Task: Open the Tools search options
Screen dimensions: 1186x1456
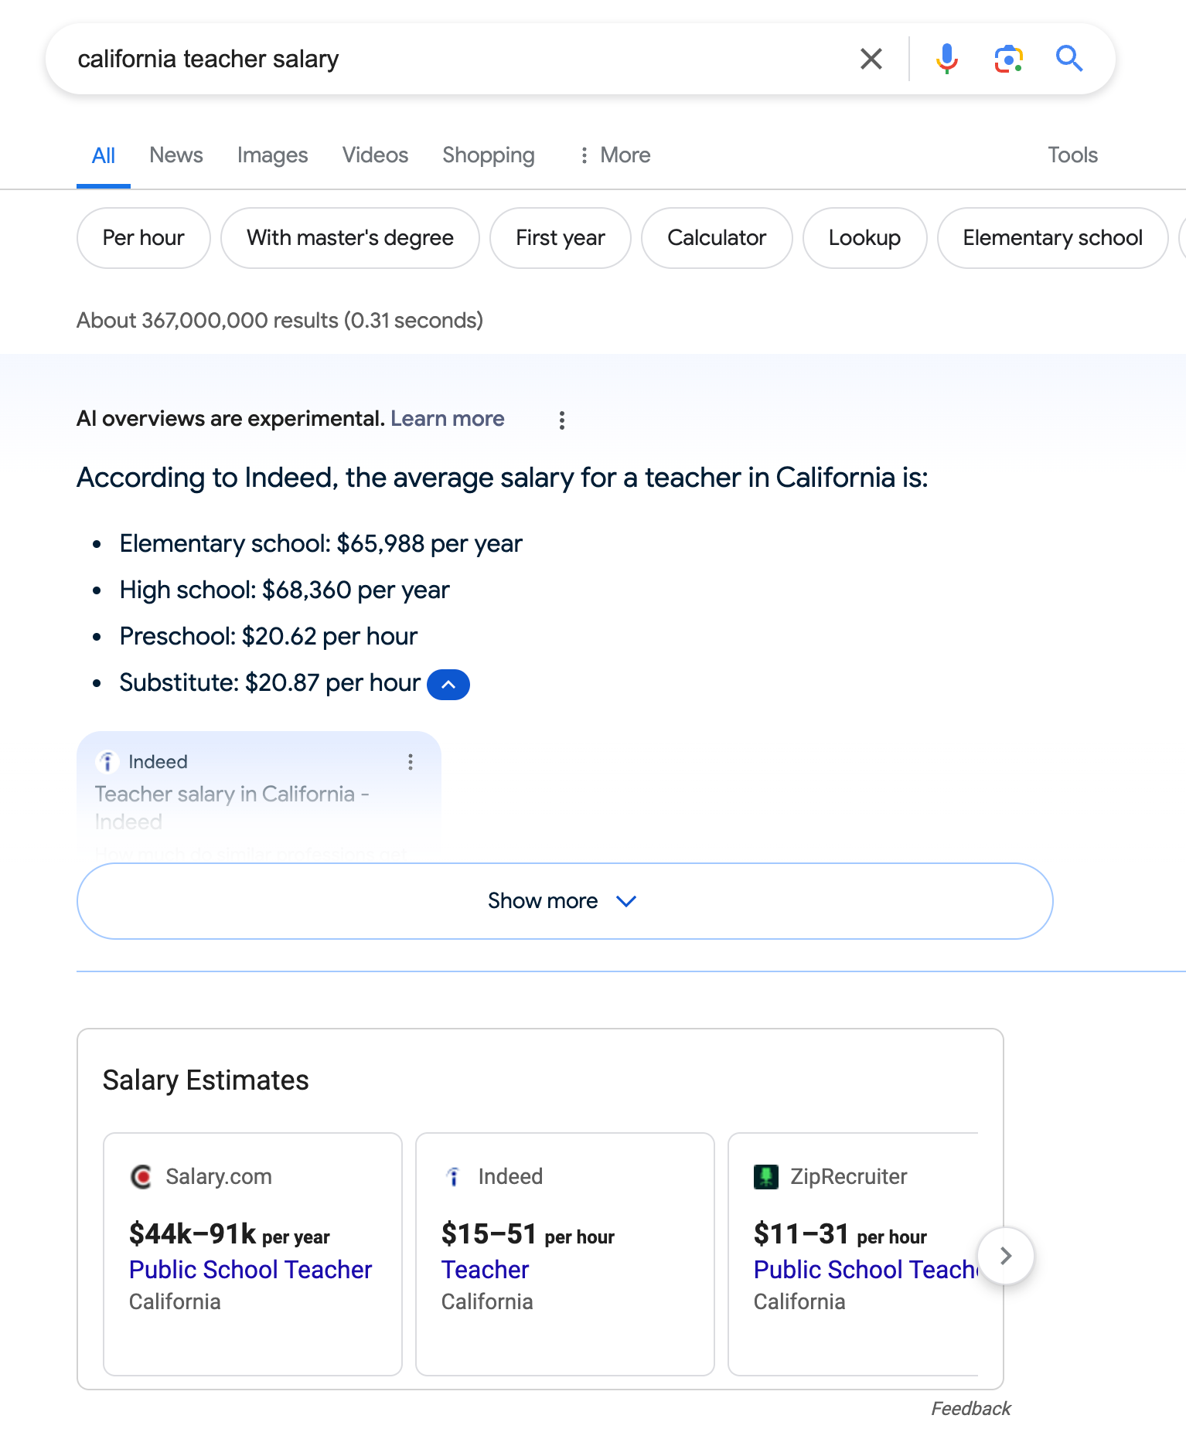Action: pyautogui.click(x=1072, y=155)
